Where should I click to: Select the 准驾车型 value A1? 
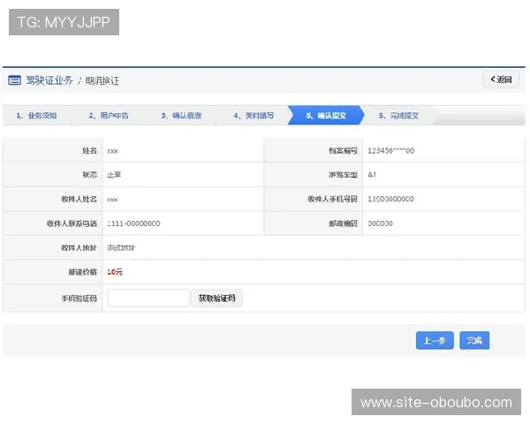[372, 175]
